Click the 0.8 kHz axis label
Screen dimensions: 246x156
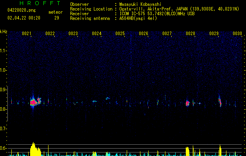4,109
